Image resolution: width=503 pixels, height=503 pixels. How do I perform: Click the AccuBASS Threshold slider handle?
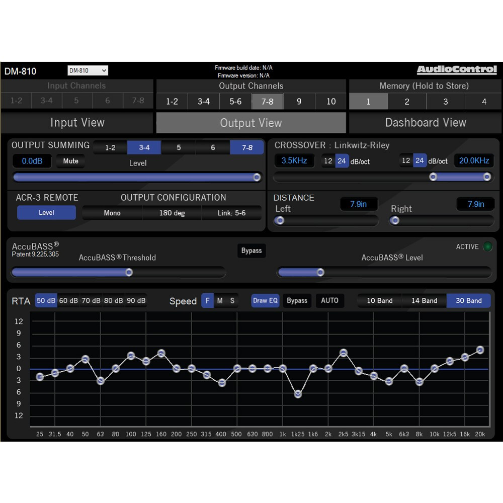coord(129,272)
